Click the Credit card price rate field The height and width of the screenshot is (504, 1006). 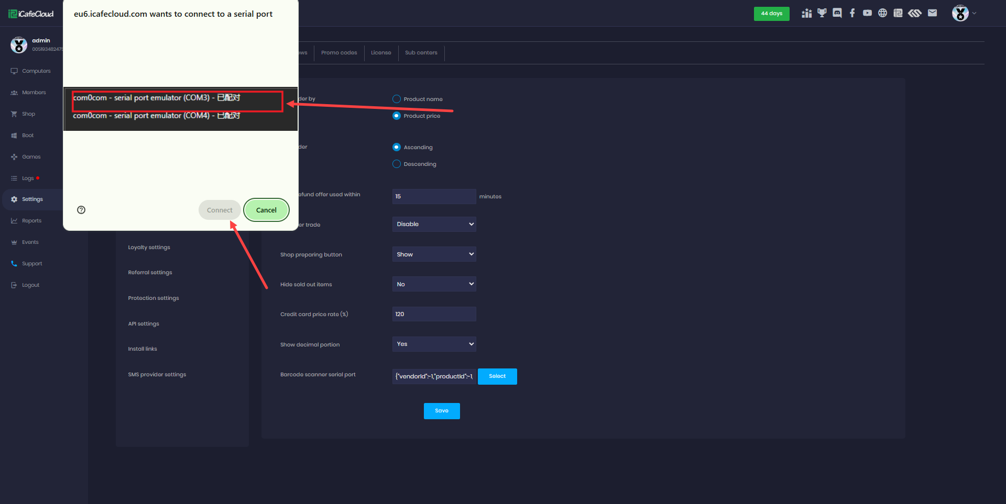[434, 314]
